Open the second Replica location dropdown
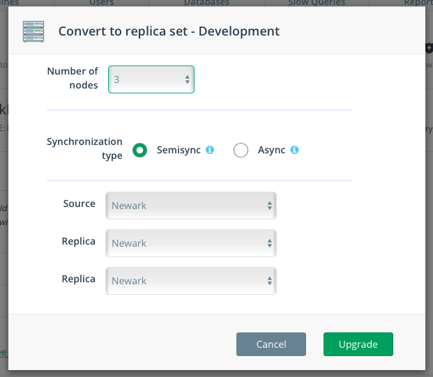 pos(191,281)
